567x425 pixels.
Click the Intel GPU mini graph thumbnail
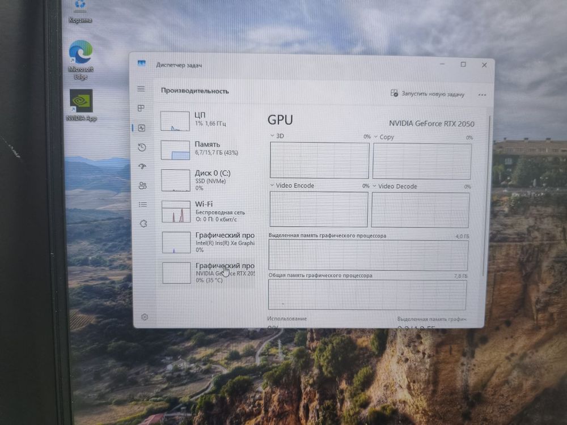(x=176, y=242)
